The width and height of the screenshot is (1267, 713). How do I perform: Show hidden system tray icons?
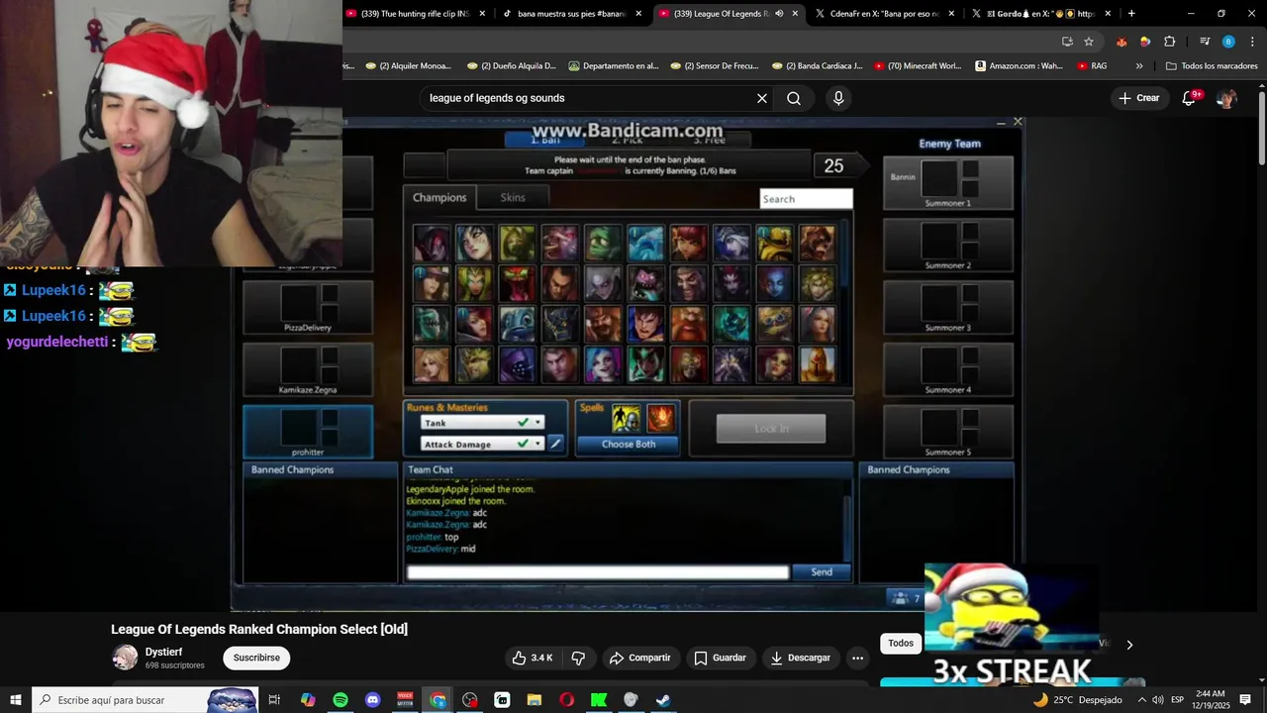1141,700
